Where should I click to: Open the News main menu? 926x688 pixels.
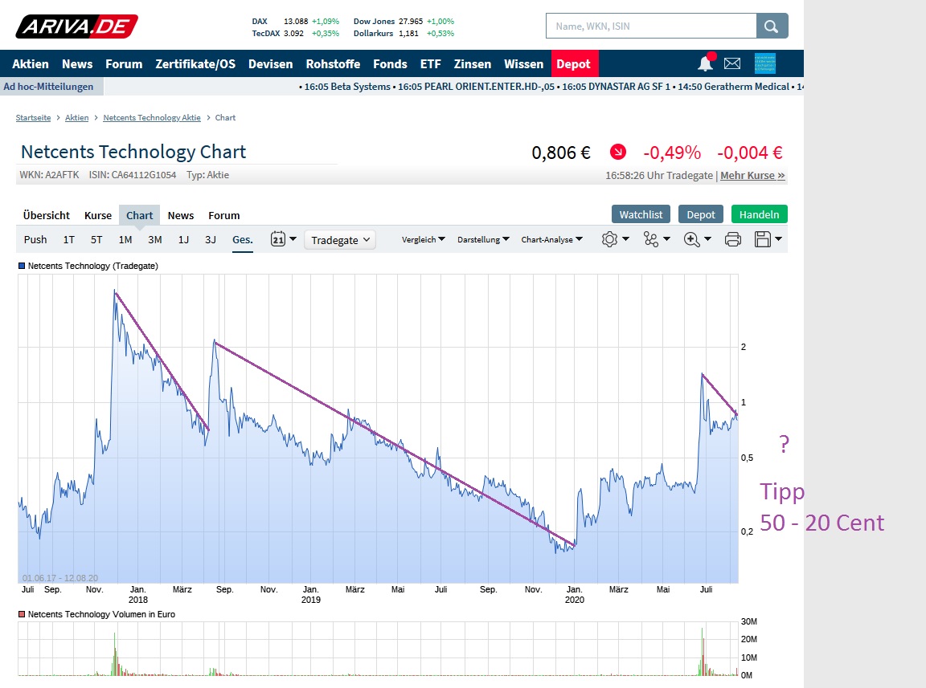77,63
